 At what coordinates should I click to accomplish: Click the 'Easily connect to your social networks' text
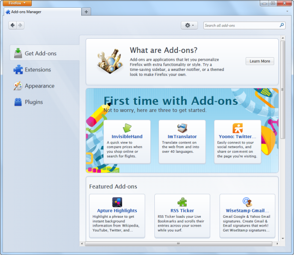pos(237,149)
